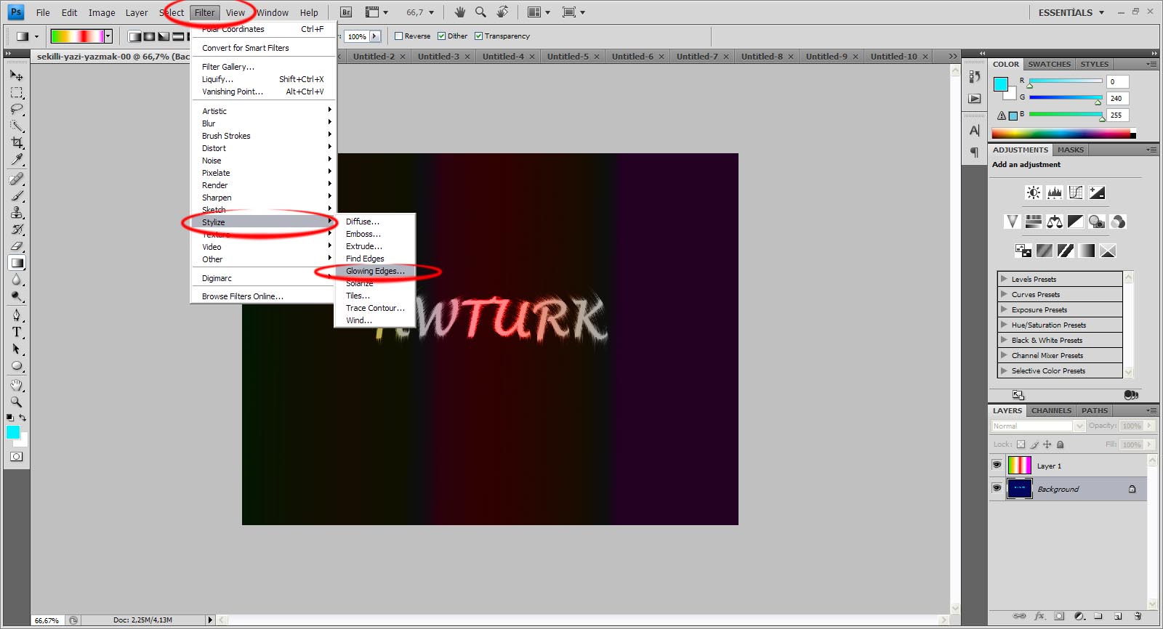Add a layer style (fx)
The height and width of the screenshot is (629, 1163).
pos(1039,616)
